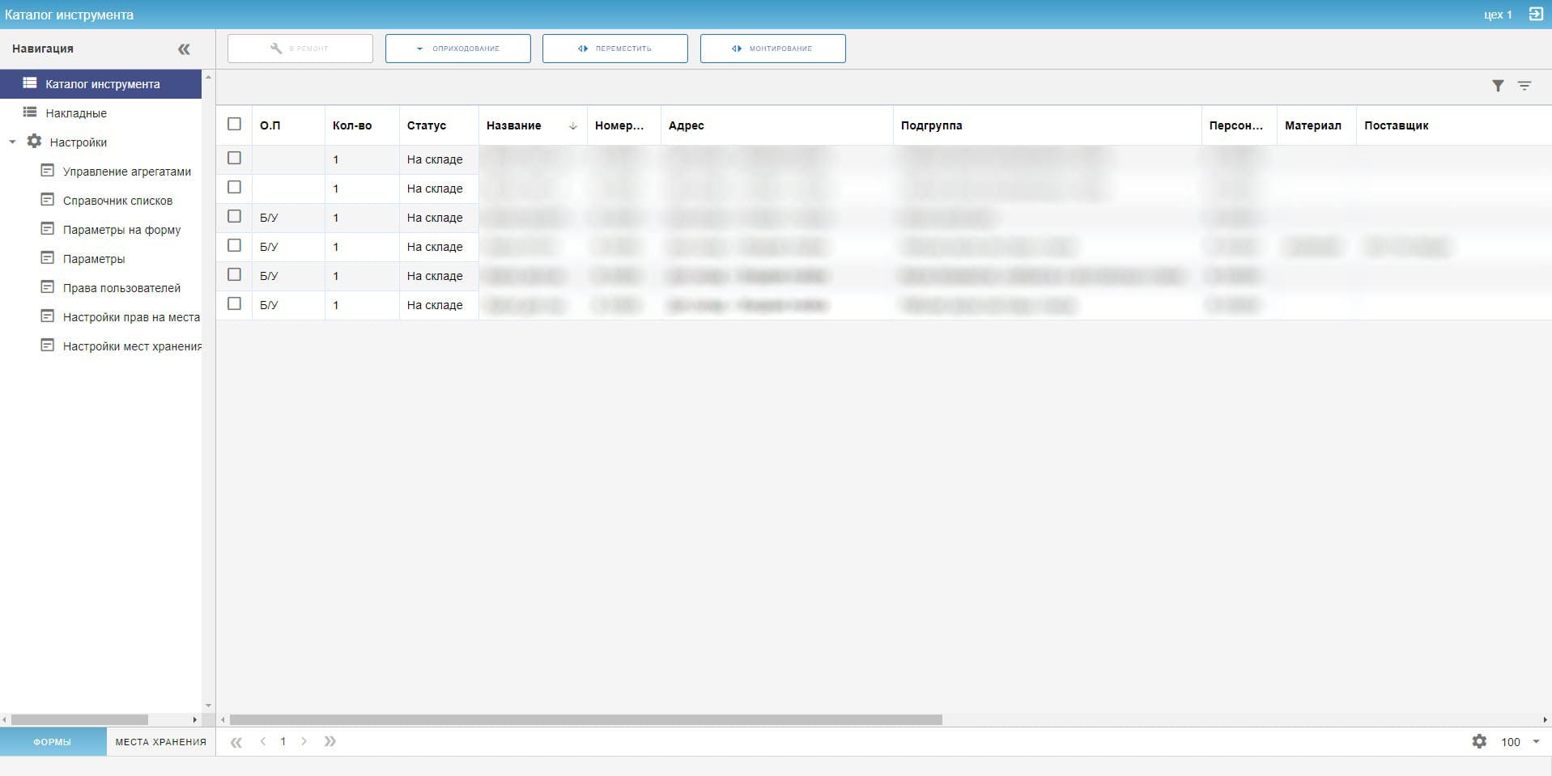
Task: Toggle the select-all header checkbox
Action: pyautogui.click(x=235, y=125)
